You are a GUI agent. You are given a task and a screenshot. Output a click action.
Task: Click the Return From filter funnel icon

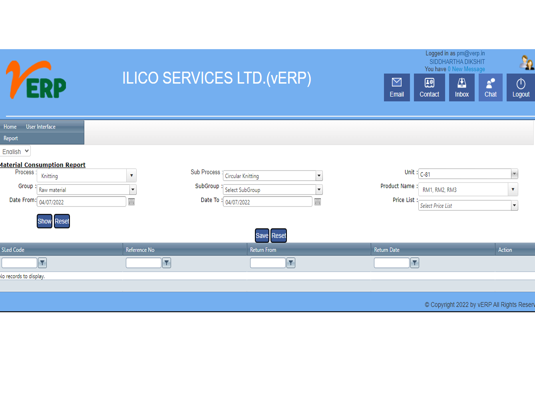point(291,263)
